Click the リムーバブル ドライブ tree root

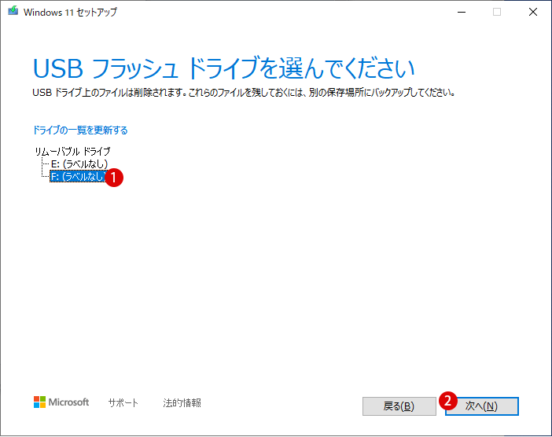point(72,151)
